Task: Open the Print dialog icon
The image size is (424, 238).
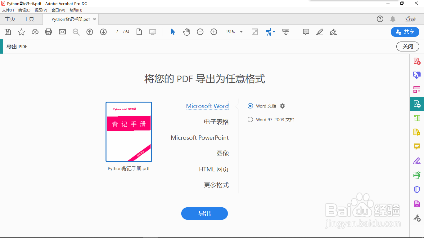Action: [x=48, y=32]
